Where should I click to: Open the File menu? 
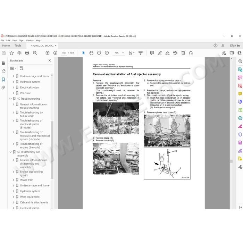point(2,41)
